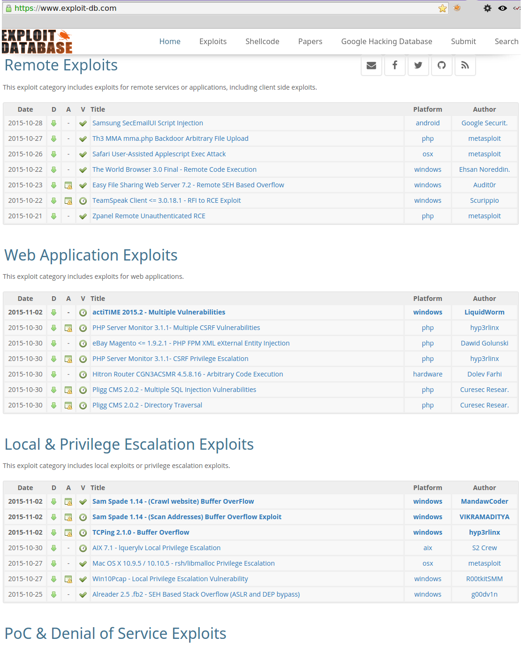
Task: Open author LiquidWorm link
Action: [x=485, y=312]
